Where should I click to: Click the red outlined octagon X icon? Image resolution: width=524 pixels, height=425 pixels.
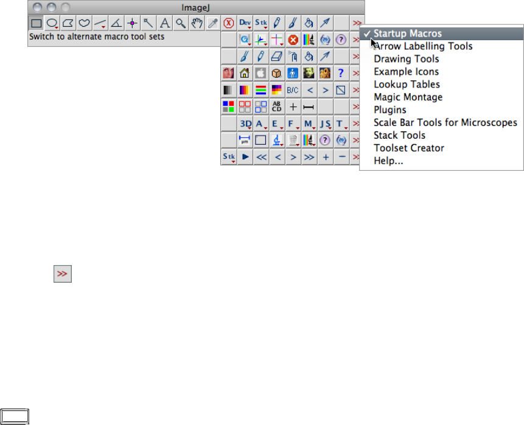[x=229, y=23]
